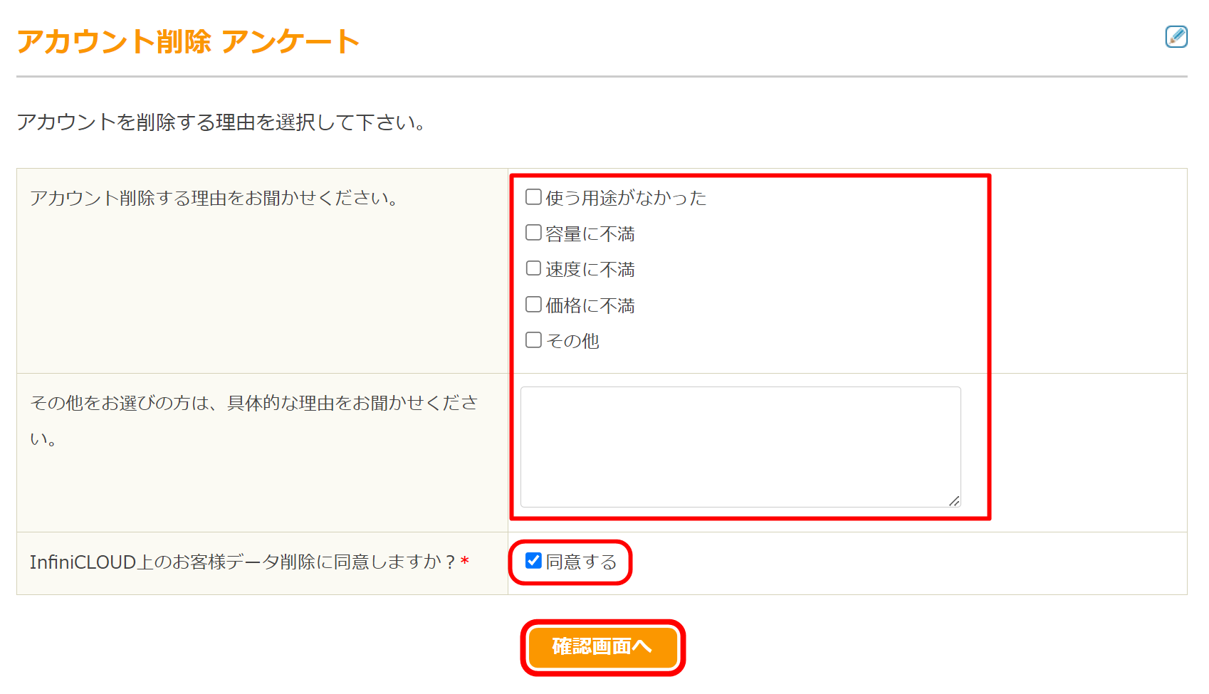Click the 確認画面へ confirmation button
Viewport: 1209px width, 694px height.
pyautogui.click(x=603, y=648)
